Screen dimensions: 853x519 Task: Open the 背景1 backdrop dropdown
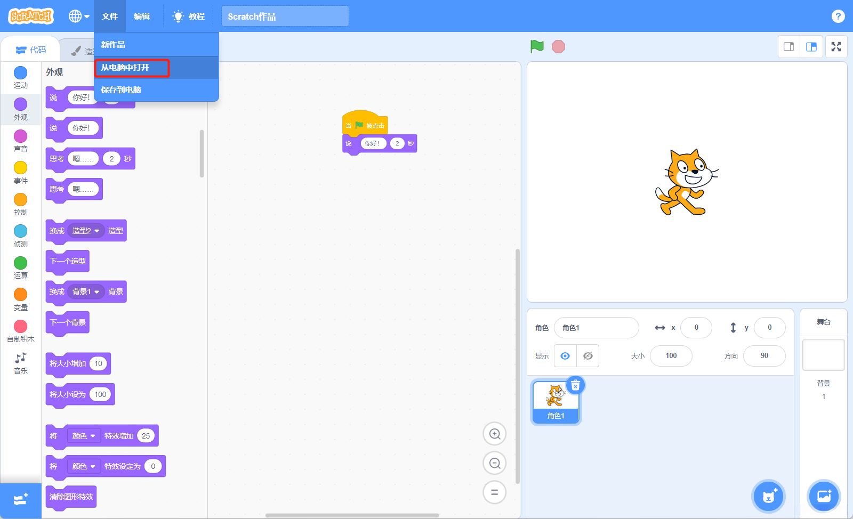pyautogui.click(x=86, y=292)
